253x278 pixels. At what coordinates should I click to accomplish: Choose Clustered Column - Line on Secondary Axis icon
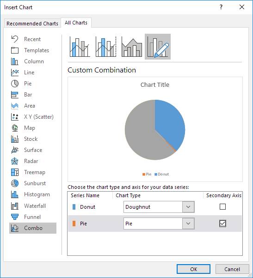pos(106,47)
